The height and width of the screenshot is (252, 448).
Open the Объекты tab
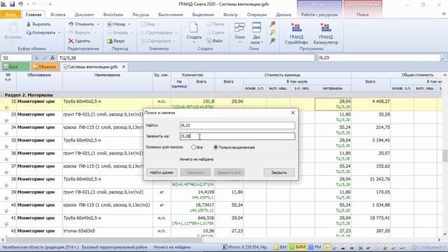pyautogui.click(x=45, y=66)
